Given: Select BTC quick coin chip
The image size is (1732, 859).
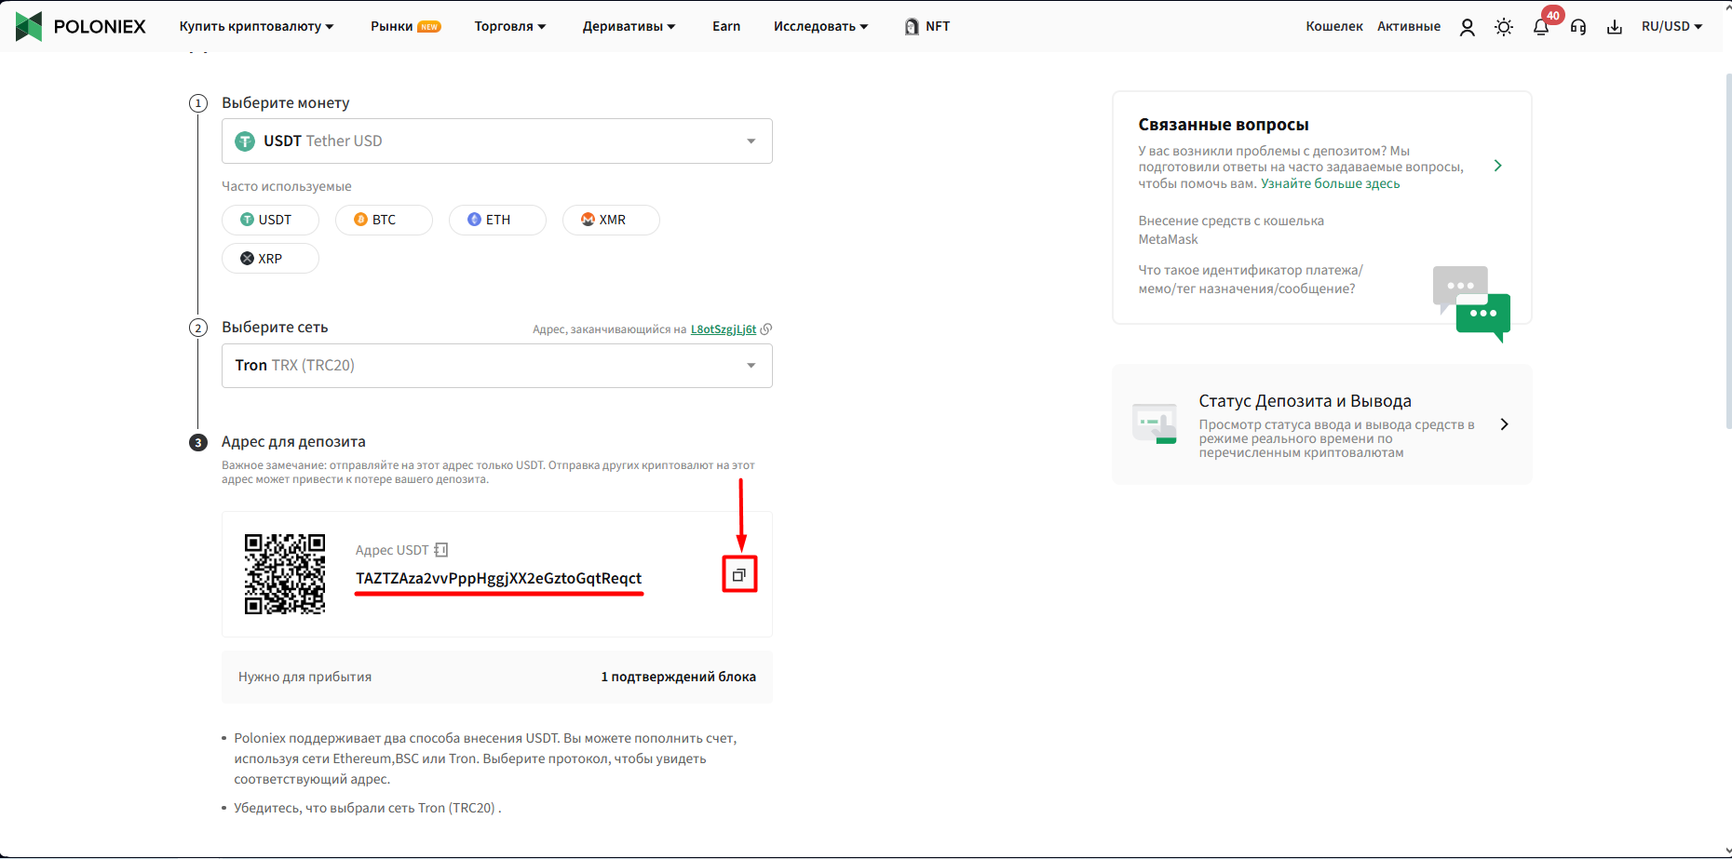Looking at the screenshot, I should (x=384, y=220).
